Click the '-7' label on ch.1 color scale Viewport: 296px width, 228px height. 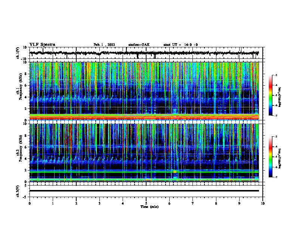[275, 115]
